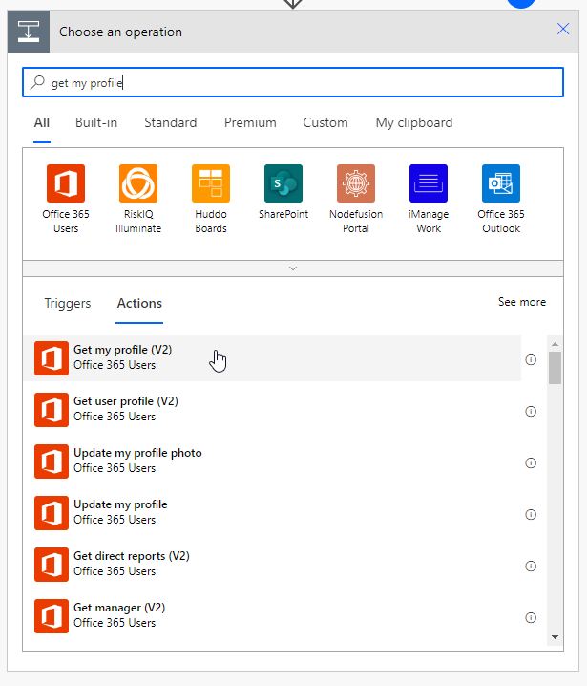The image size is (587, 686).
Task: Select the iManage Work connector icon
Action: 429,183
